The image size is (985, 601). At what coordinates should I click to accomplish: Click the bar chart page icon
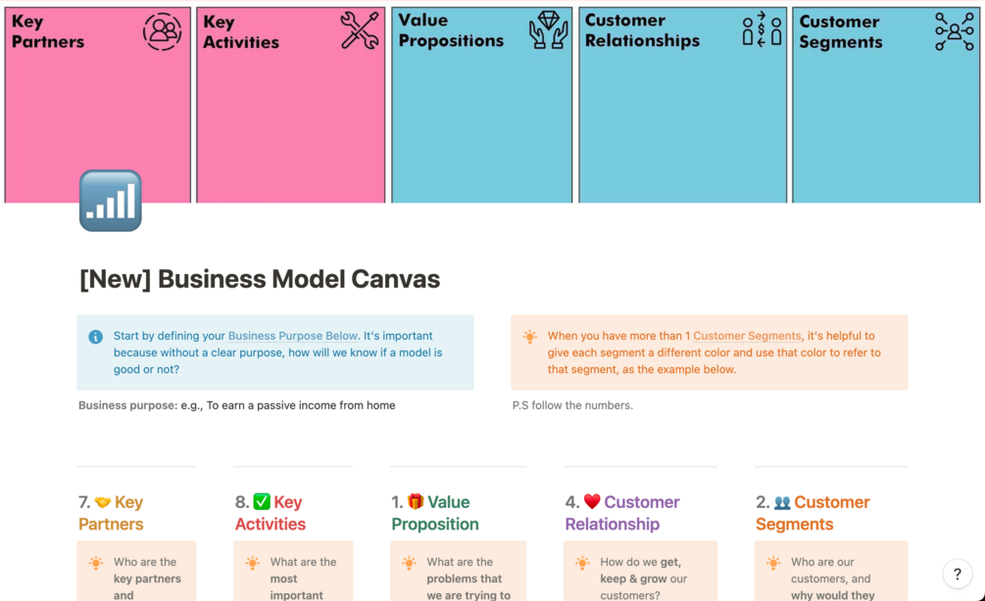click(x=111, y=201)
